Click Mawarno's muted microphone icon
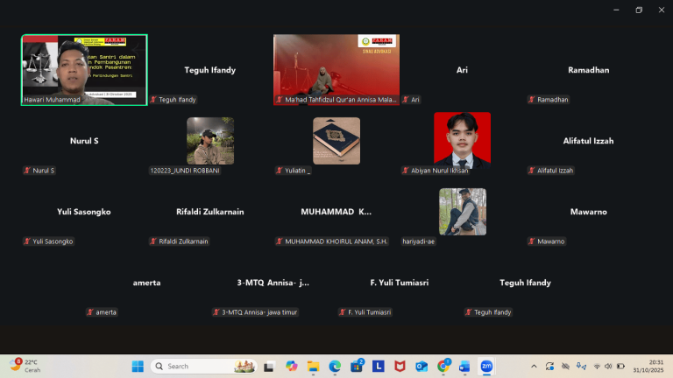 click(532, 241)
